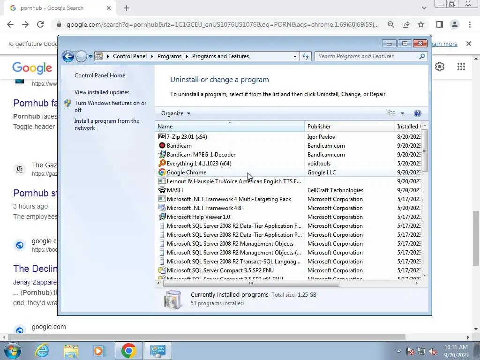This screenshot has width=480, height=360.
Task: Click BellCraft Technologies publisher cell
Action: point(335,190)
